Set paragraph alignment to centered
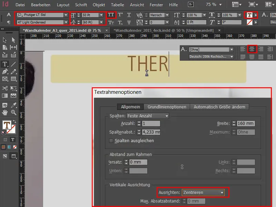 [252, 49]
